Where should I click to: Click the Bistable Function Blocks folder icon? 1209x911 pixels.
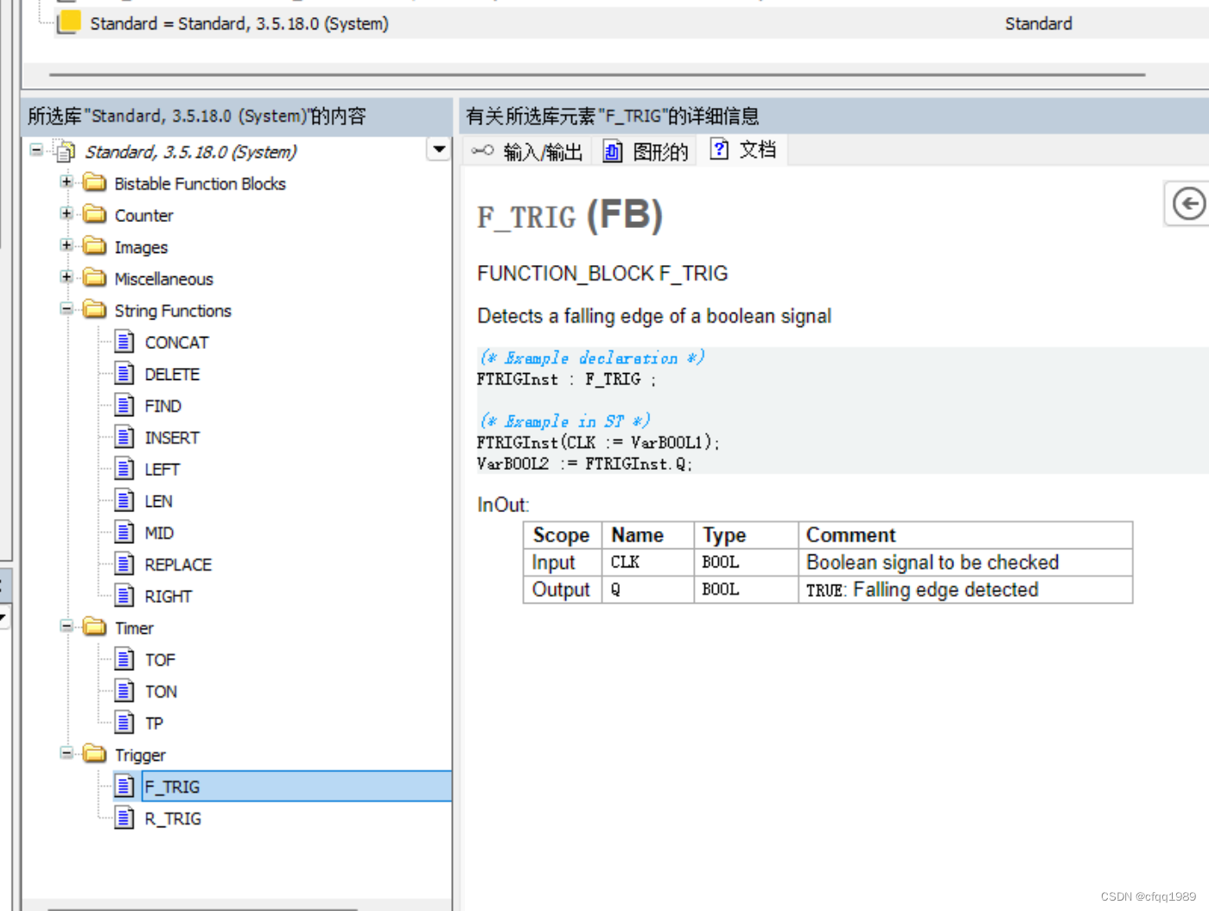click(x=94, y=183)
